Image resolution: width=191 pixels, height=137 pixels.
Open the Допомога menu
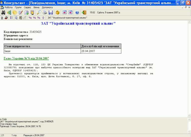tap(47, 7)
